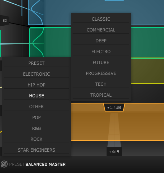Open the Rock preset category
The image size is (164, 173).
point(36,139)
